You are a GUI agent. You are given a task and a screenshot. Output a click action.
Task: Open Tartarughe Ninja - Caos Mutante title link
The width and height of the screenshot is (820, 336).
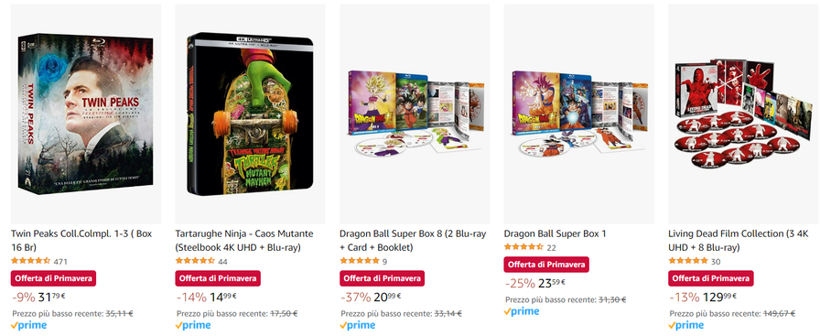point(244,240)
